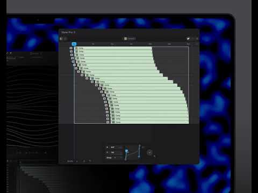258x193 pixels.
Task: Click the small icon below the checkmark button
Action: tap(154, 156)
